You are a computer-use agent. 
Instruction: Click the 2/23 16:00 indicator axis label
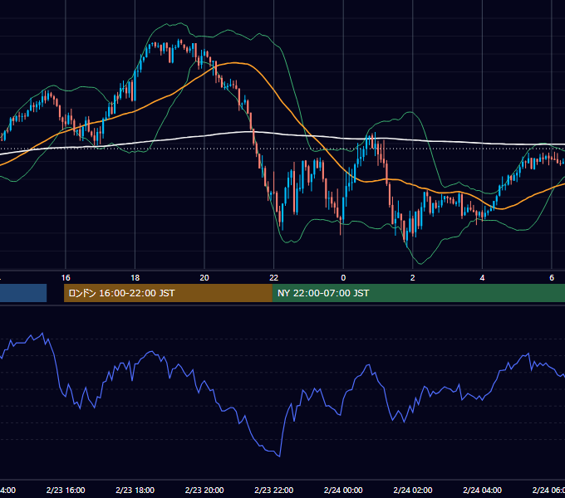click(x=66, y=490)
